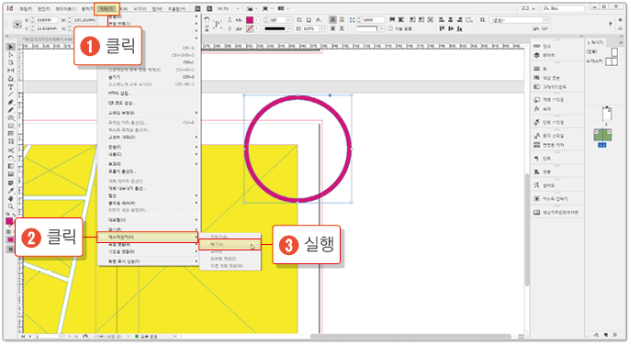Open the Gradient panel icon

pyautogui.click(x=537, y=86)
